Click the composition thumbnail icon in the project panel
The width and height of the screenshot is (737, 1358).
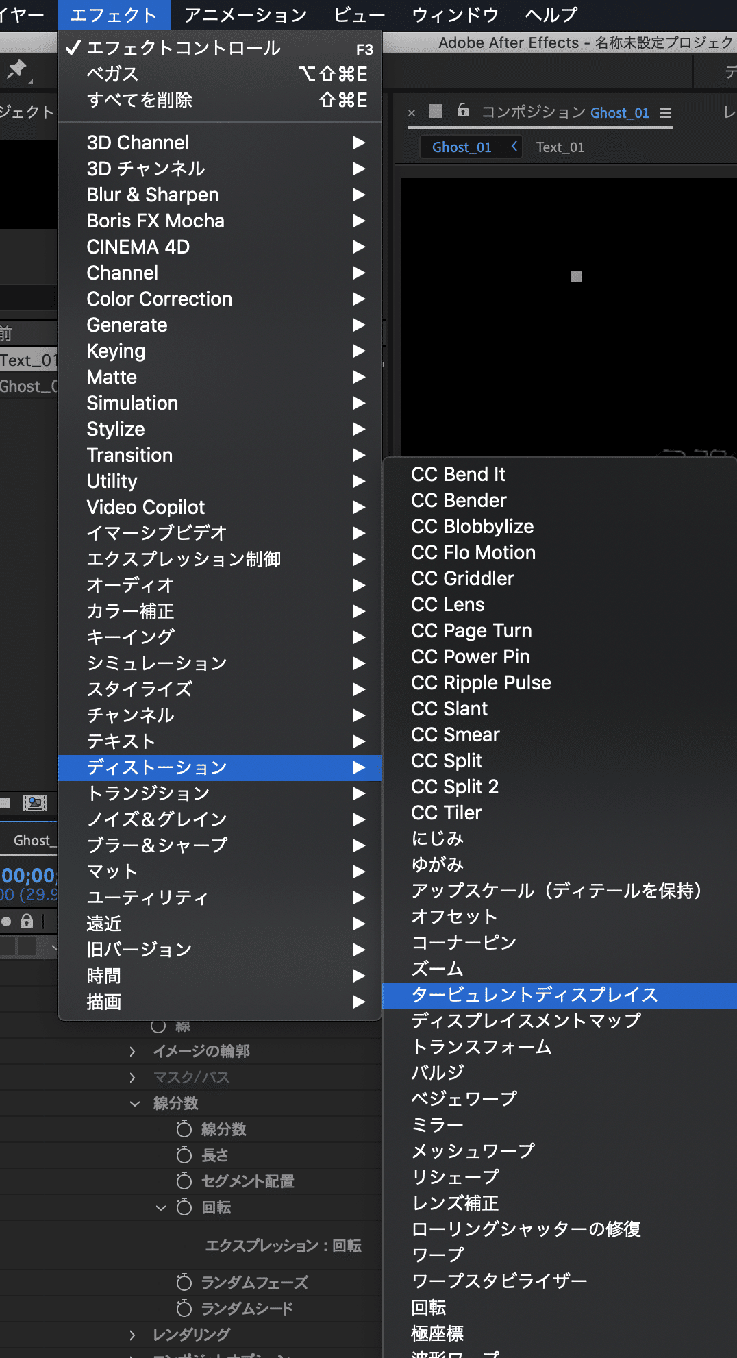(35, 803)
